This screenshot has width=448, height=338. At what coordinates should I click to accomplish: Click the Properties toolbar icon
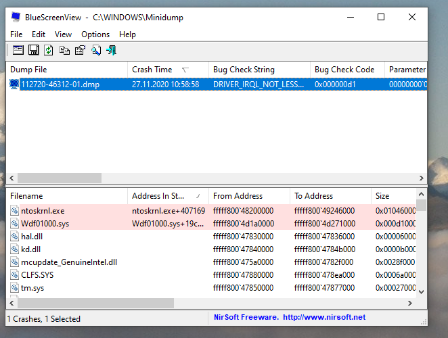[80, 50]
